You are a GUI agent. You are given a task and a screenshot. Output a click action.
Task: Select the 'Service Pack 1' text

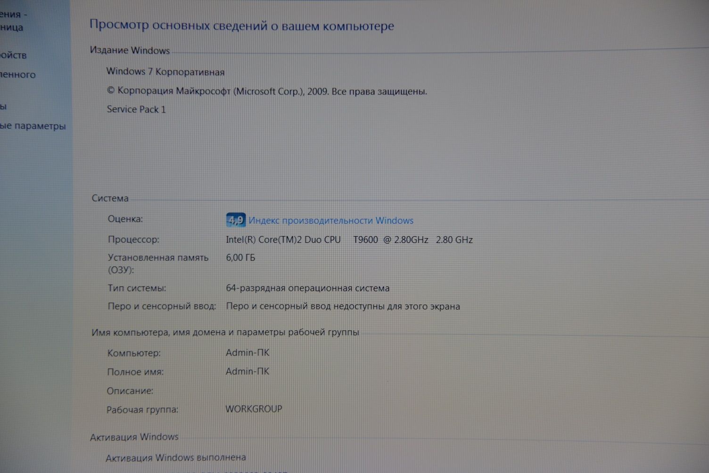click(x=136, y=109)
